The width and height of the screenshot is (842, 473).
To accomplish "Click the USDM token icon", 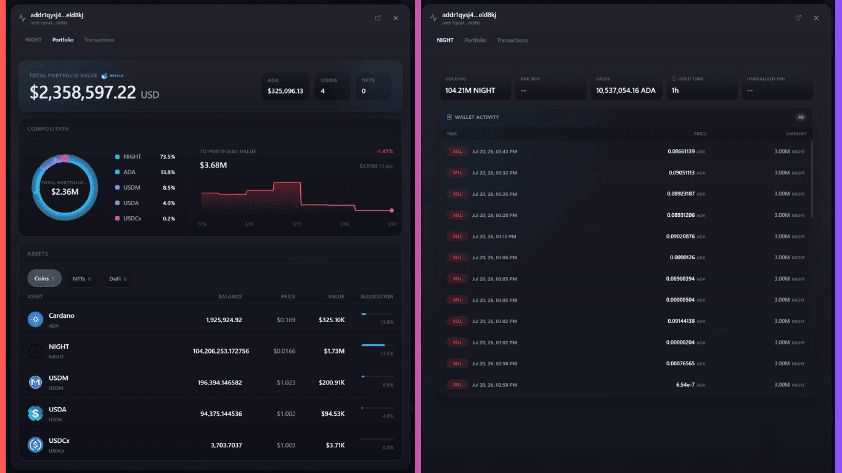I will coord(35,382).
